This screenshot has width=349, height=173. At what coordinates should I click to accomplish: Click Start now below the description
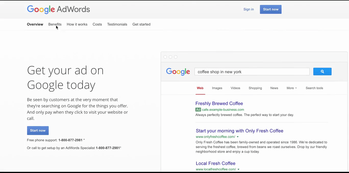38,130
